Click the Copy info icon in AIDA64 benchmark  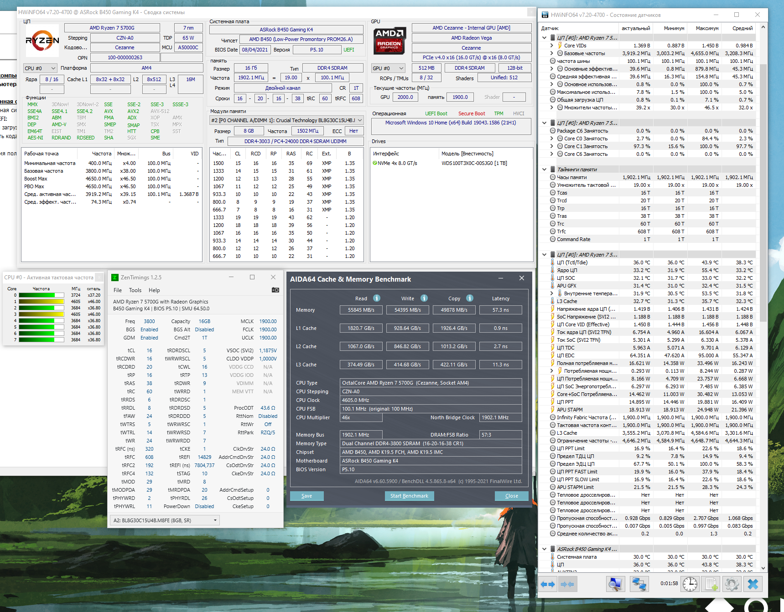click(470, 298)
